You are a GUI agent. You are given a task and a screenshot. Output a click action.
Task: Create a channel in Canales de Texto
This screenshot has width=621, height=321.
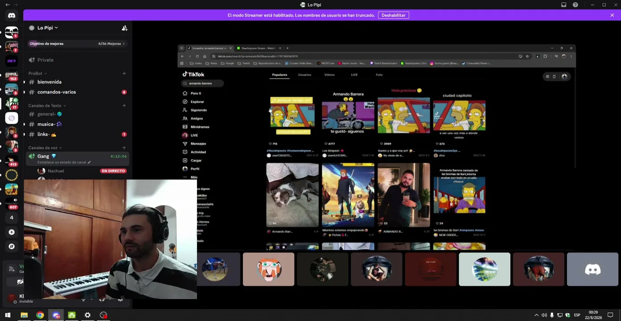point(124,106)
